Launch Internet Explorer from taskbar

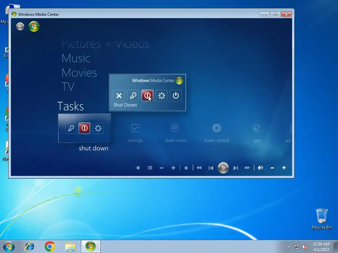tap(29, 246)
